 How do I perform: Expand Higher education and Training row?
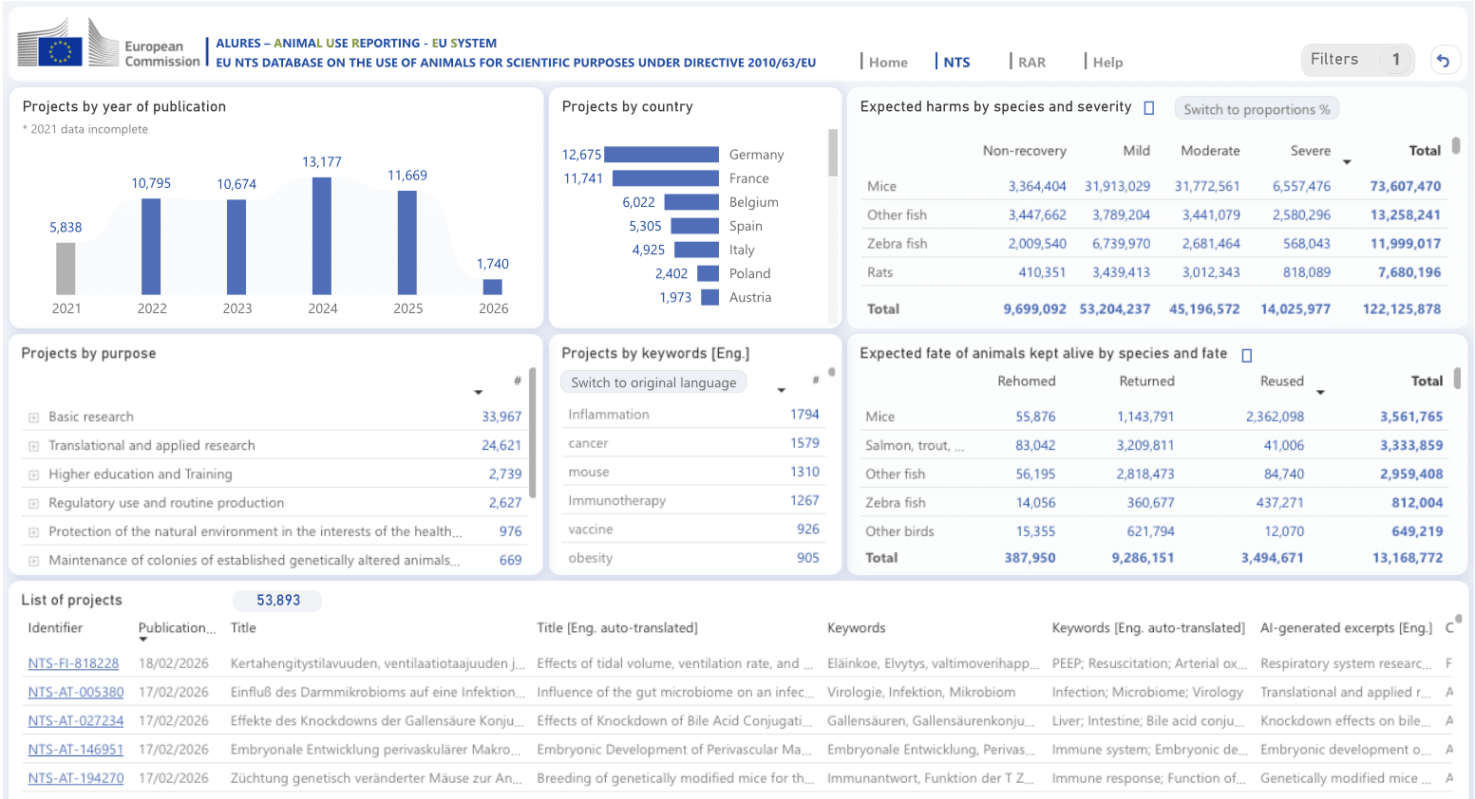pyautogui.click(x=33, y=474)
